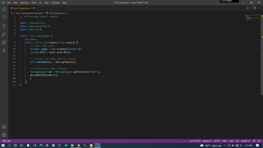Expand run options dropdown arrow
This screenshot has height=148, width=263.
point(251,8)
